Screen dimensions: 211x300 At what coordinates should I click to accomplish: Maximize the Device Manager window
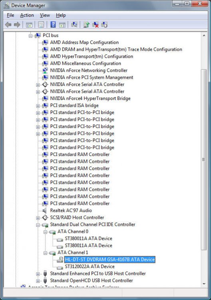click(187, 4)
